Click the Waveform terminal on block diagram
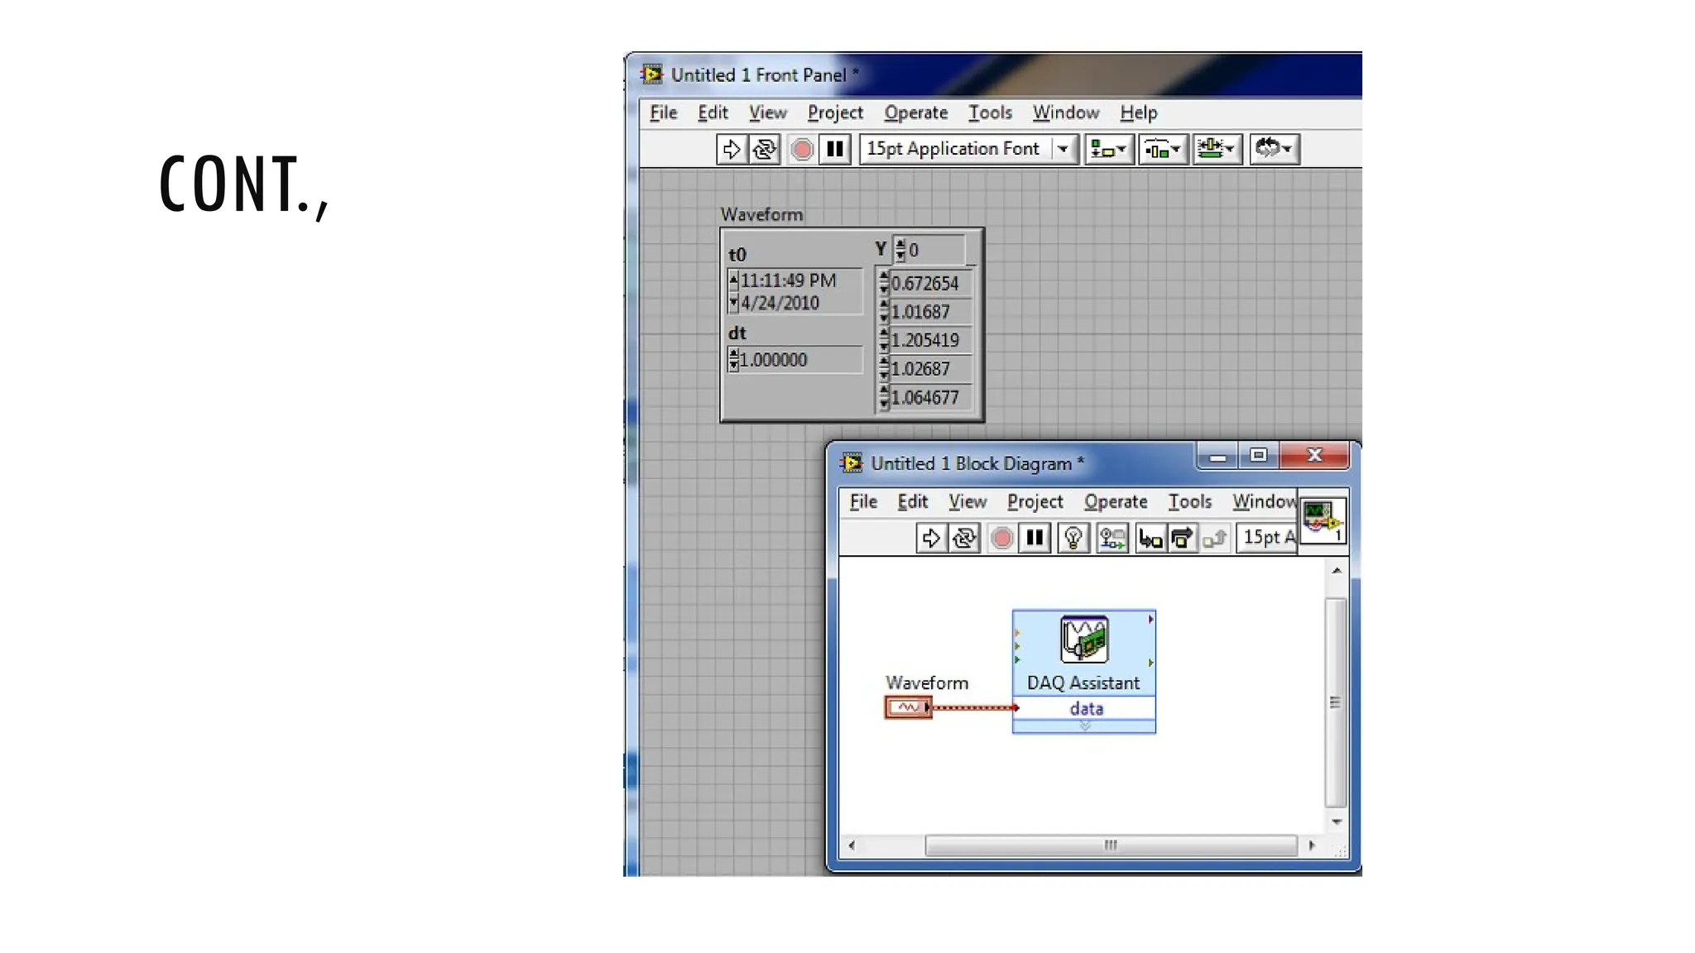Viewport: 1695px width, 953px height. coord(908,707)
